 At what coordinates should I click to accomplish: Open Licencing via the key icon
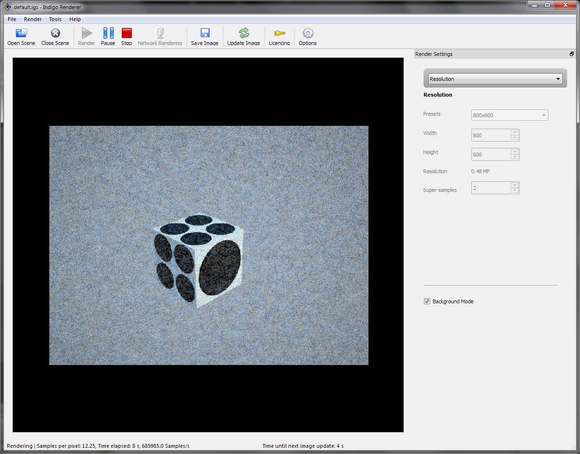point(279,33)
